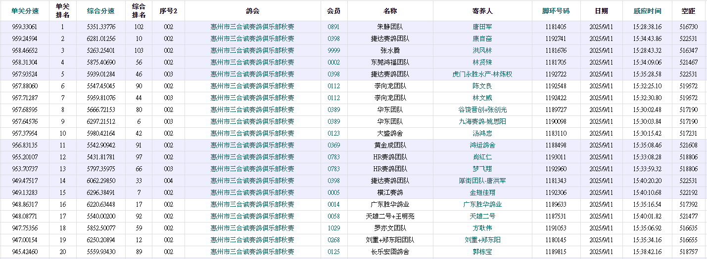Select fosterer 鸿运鸽舍
Screen dimensions: 707x259
[x=482, y=145]
